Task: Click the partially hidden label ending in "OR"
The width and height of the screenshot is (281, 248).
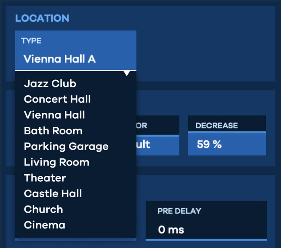Action: point(142,125)
